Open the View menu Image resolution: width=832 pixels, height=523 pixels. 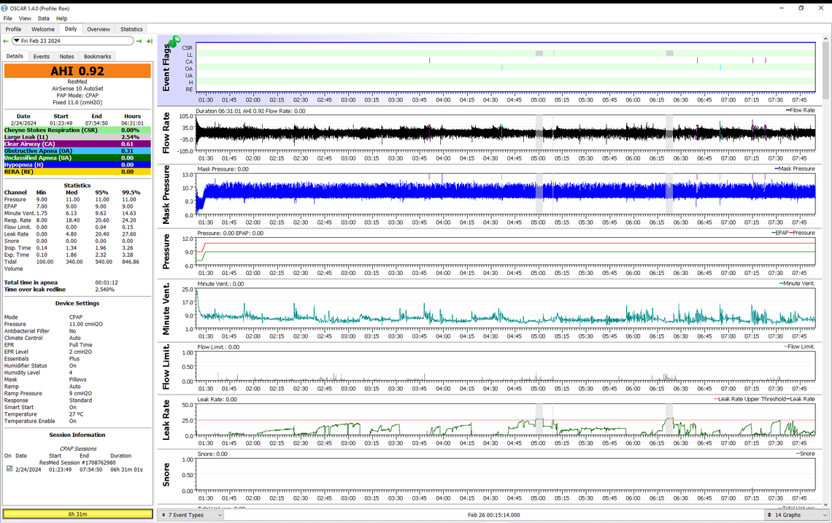click(x=25, y=18)
